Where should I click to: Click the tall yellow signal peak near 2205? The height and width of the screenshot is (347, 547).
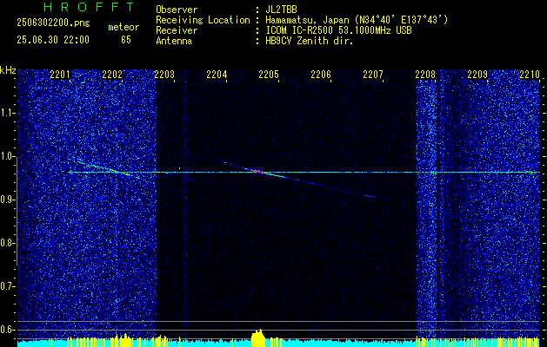pos(258,337)
